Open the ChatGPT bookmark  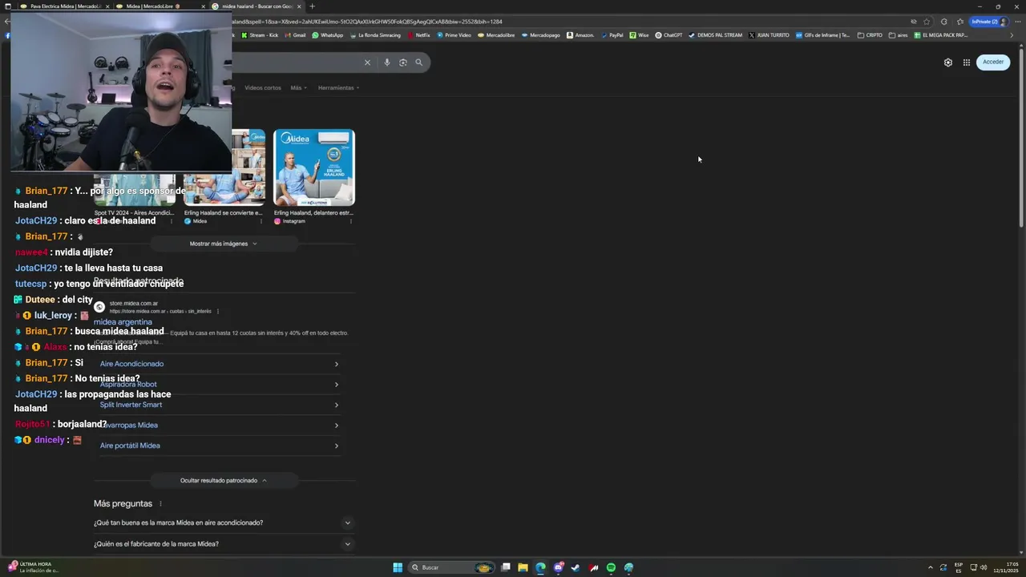669,35
